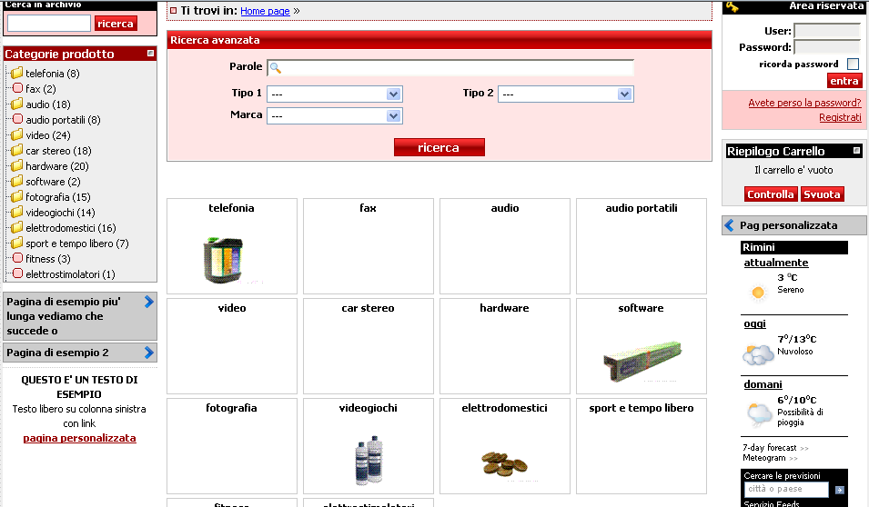The height and width of the screenshot is (507, 869).
Task: Click the fotografia folder icon
Action: tap(16, 197)
